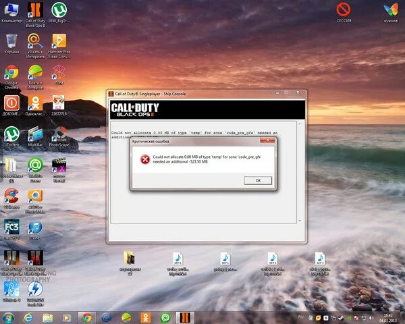Launch PhotoScape from desktop
This screenshot has height=324, width=405.
59,136
